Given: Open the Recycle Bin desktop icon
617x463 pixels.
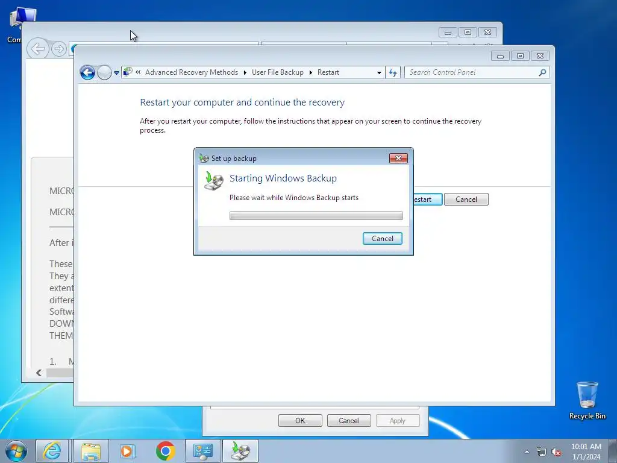Looking at the screenshot, I should coord(587,400).
